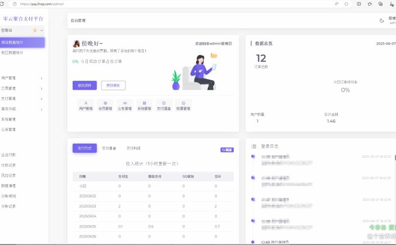Screen dimensions: 396x245
Task: Click the 后台管理 header title
Action: [x=78, y=21]
